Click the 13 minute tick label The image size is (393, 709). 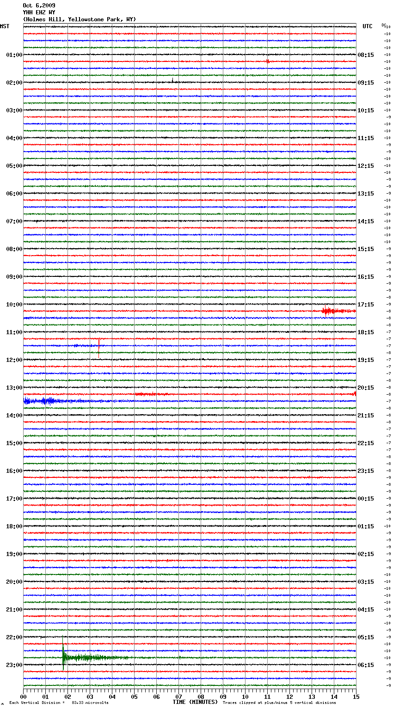point(312,697)
